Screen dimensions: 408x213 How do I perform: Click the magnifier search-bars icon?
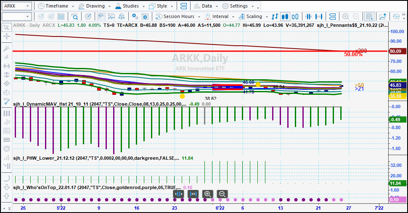pos(74,17)
